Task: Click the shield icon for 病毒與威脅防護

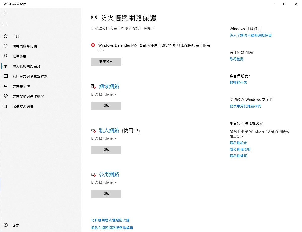Action: (x=6, y=46)
